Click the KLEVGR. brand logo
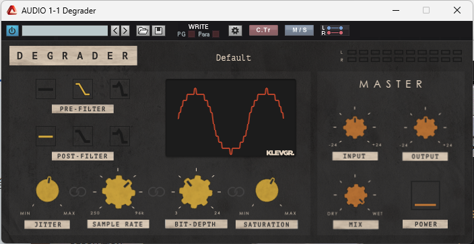The image size is (474, 244). [280, 153]
